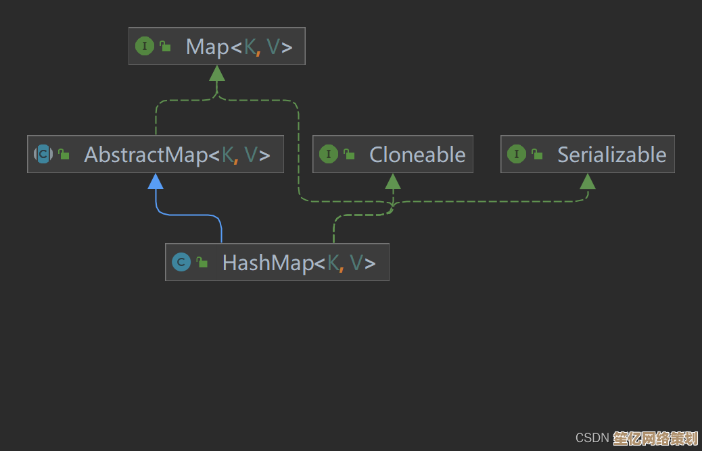
Task: Click the green arrowhead below Cloneable
Action: click(x=393, y=181)
